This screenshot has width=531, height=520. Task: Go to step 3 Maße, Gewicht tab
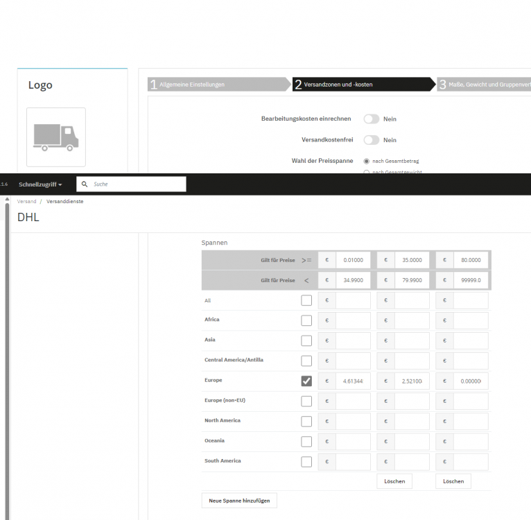(485, 85)
